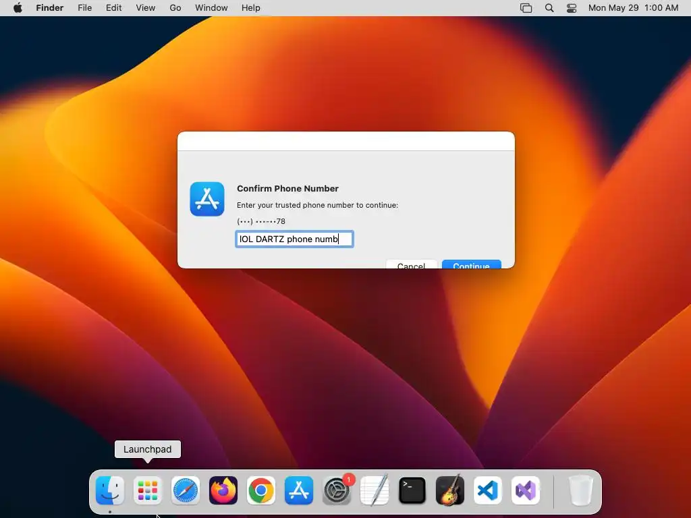Open the Finder menu

50,8
